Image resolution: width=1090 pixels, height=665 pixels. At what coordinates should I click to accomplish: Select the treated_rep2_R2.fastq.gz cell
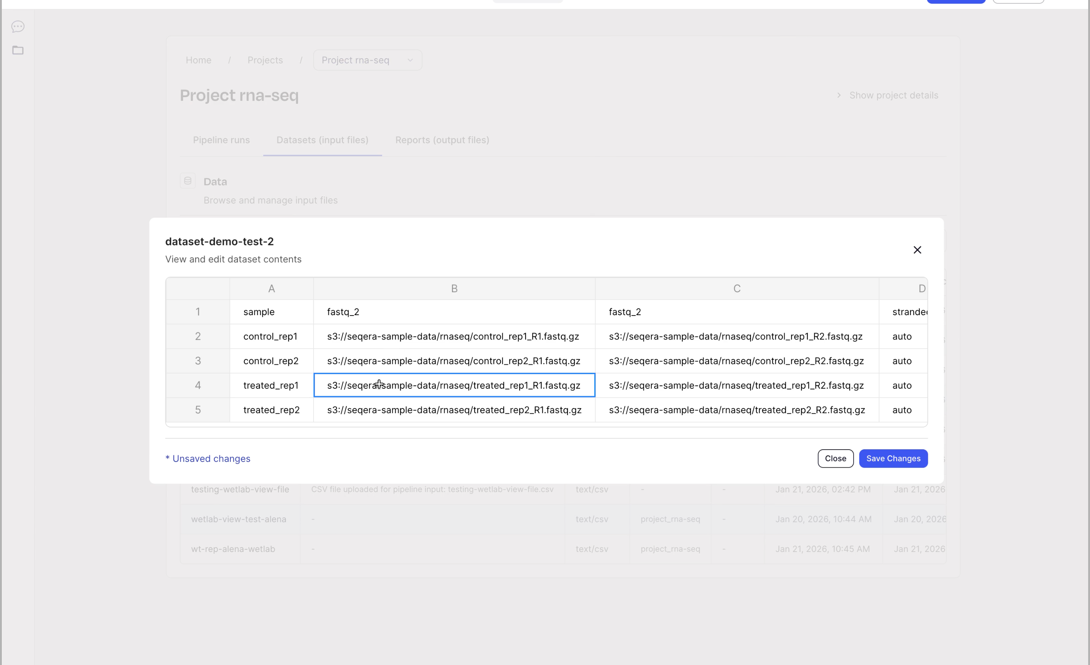737,410
